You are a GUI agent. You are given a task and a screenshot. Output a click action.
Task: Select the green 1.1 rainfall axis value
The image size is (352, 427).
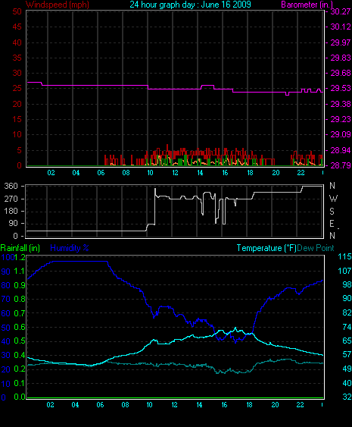coord(20,271)
